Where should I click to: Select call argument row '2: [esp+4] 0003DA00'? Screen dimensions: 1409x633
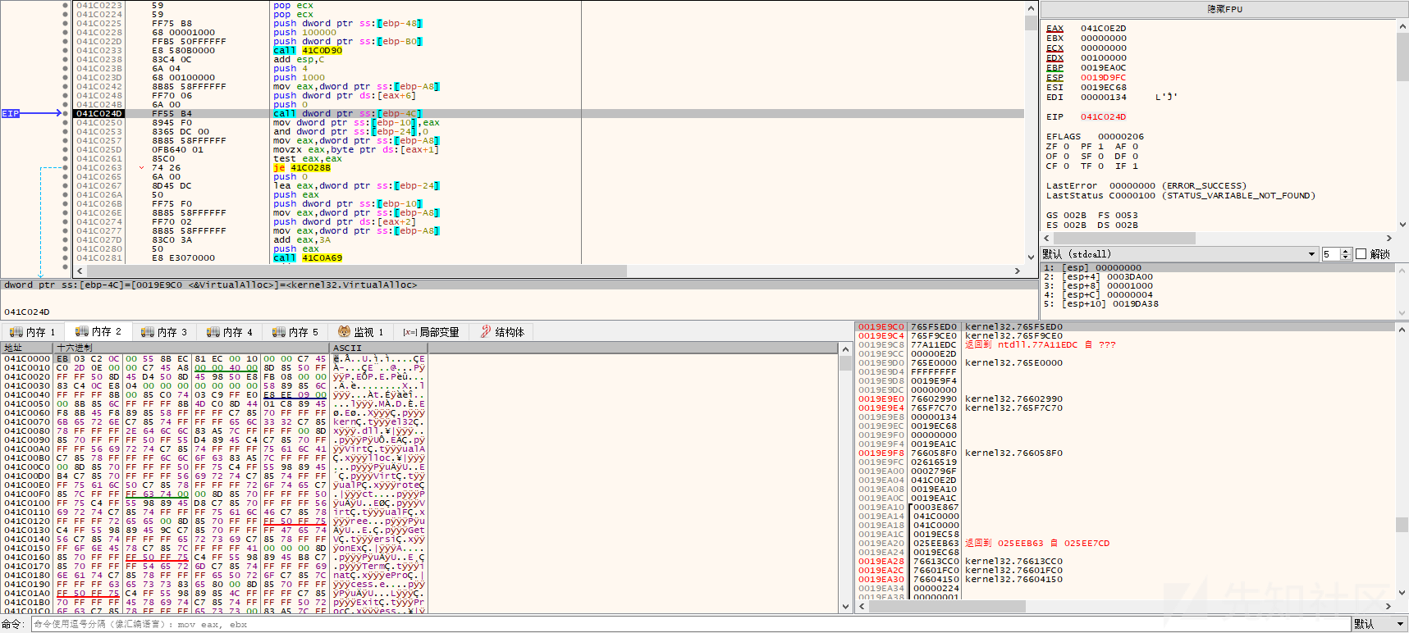(x=1219, y=276)
